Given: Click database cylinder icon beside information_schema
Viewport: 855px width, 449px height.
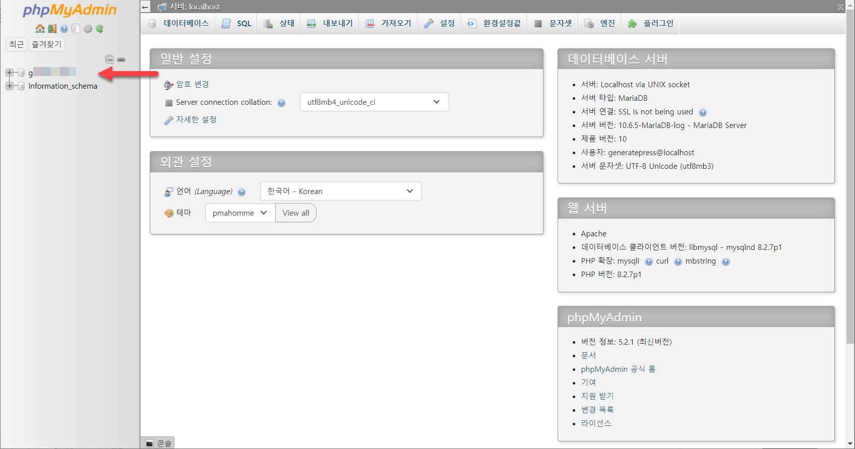Looking at the screenshot, I should [x=21, y=86].
